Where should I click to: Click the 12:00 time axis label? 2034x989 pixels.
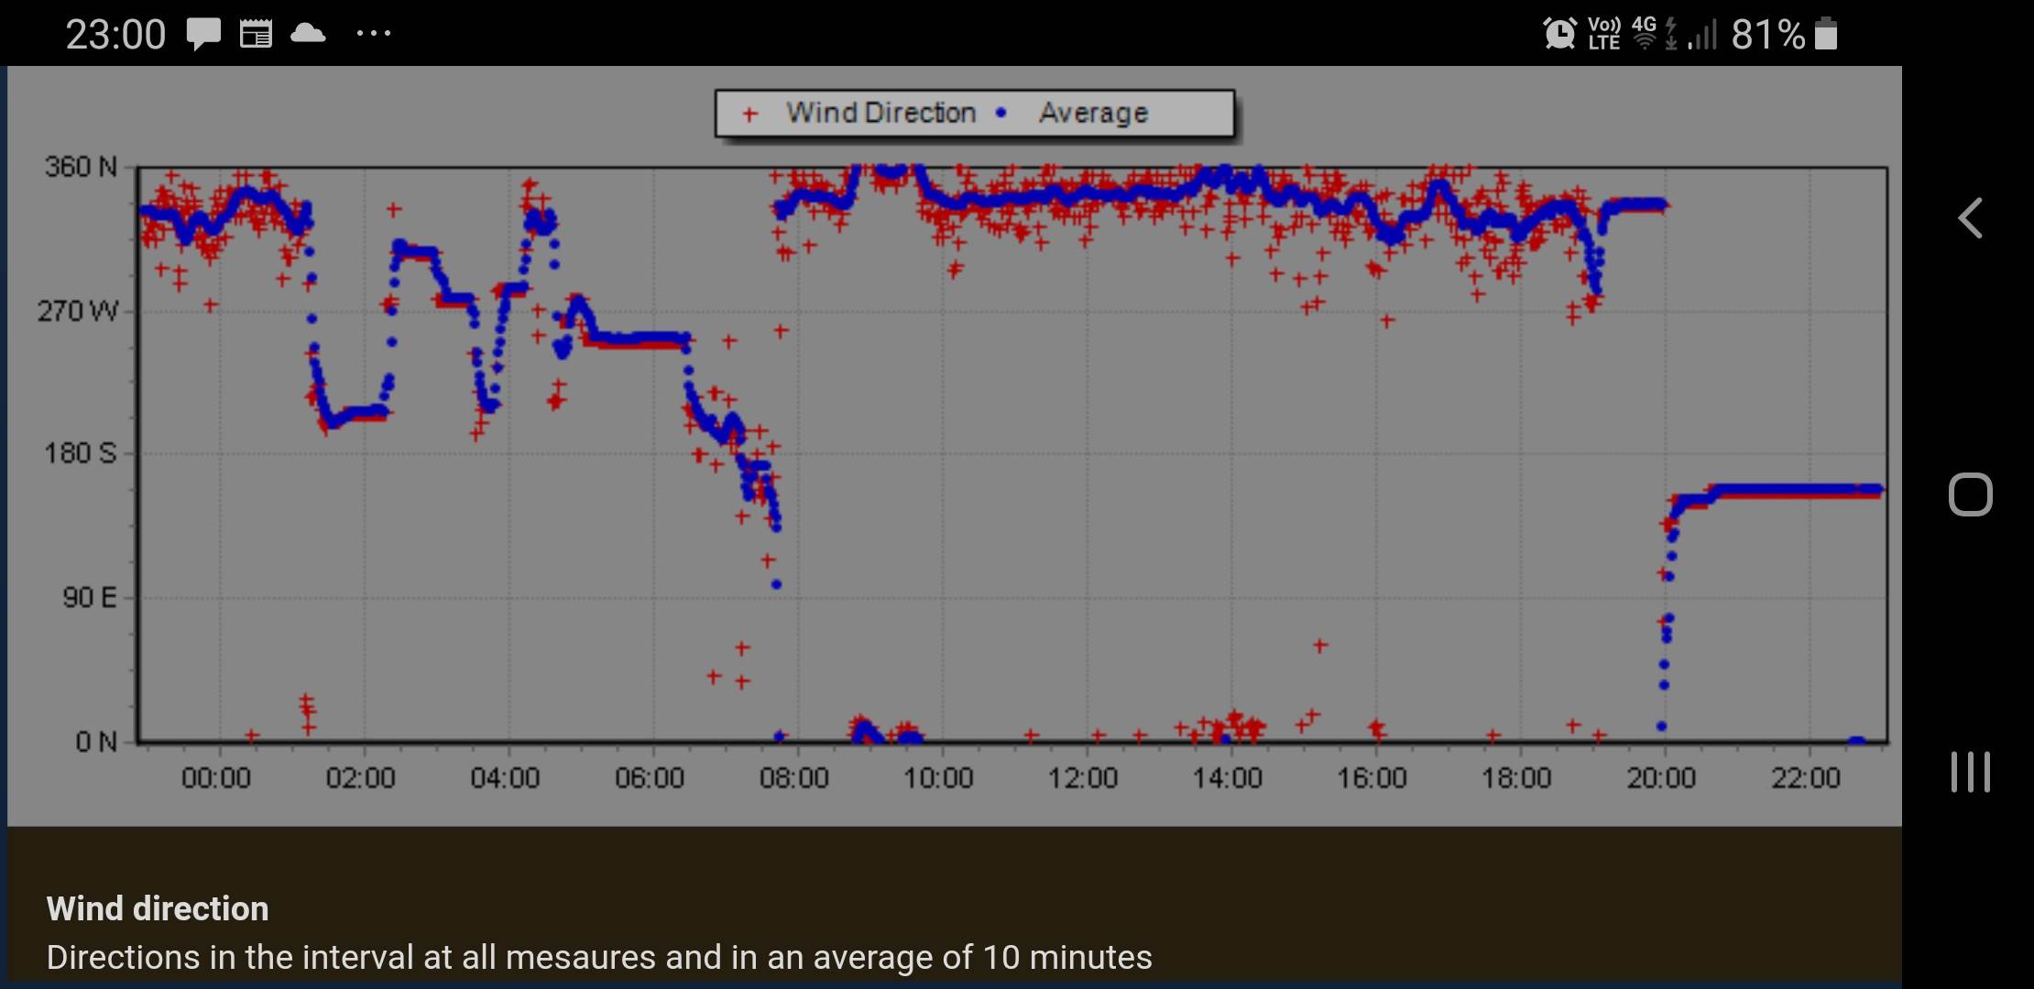pyautogui.click(x=1083, y=778)
